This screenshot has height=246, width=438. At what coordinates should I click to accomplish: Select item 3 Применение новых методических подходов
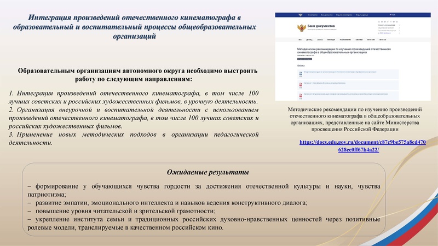click(x=134, y=138)
